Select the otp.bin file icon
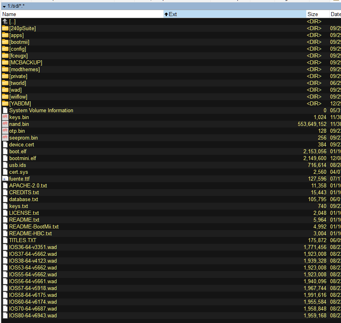 point(5,131)
